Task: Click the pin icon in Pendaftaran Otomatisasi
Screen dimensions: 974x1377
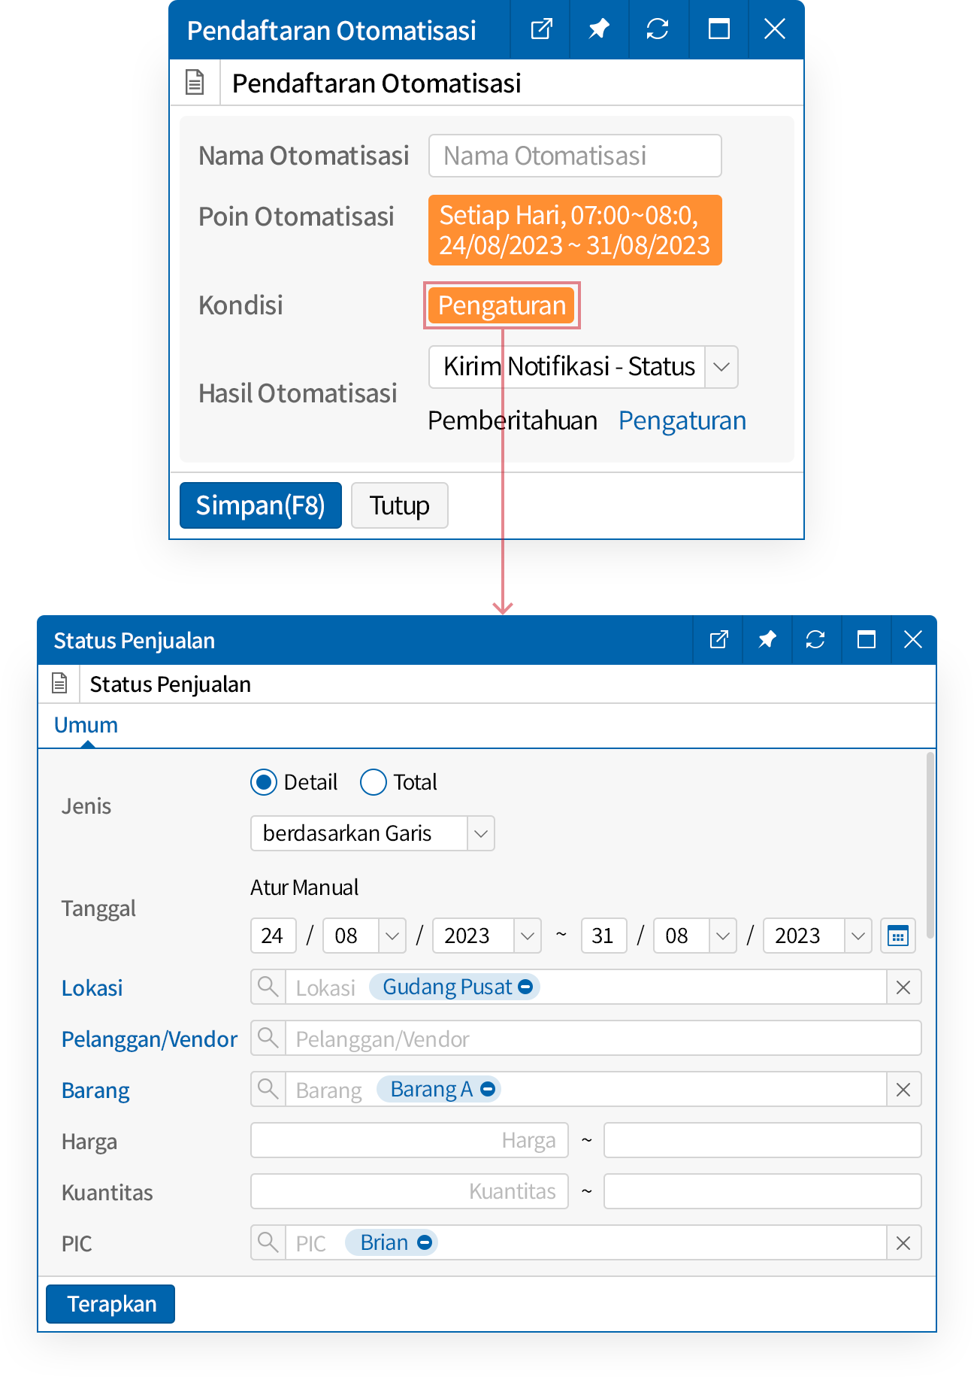Action: click(x=598, y=30)
